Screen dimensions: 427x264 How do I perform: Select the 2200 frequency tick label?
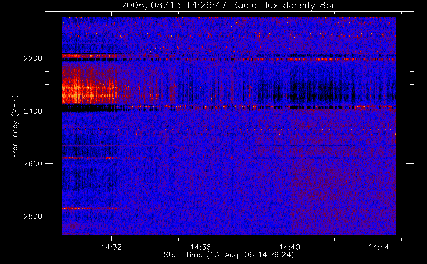(x=33, y=58)
